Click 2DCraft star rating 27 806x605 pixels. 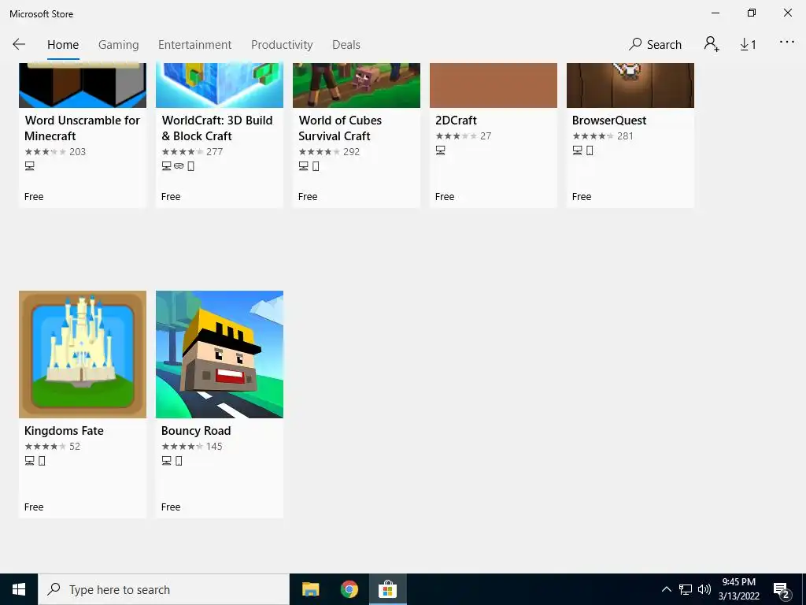pyautogui.click(x=463, y=136)
